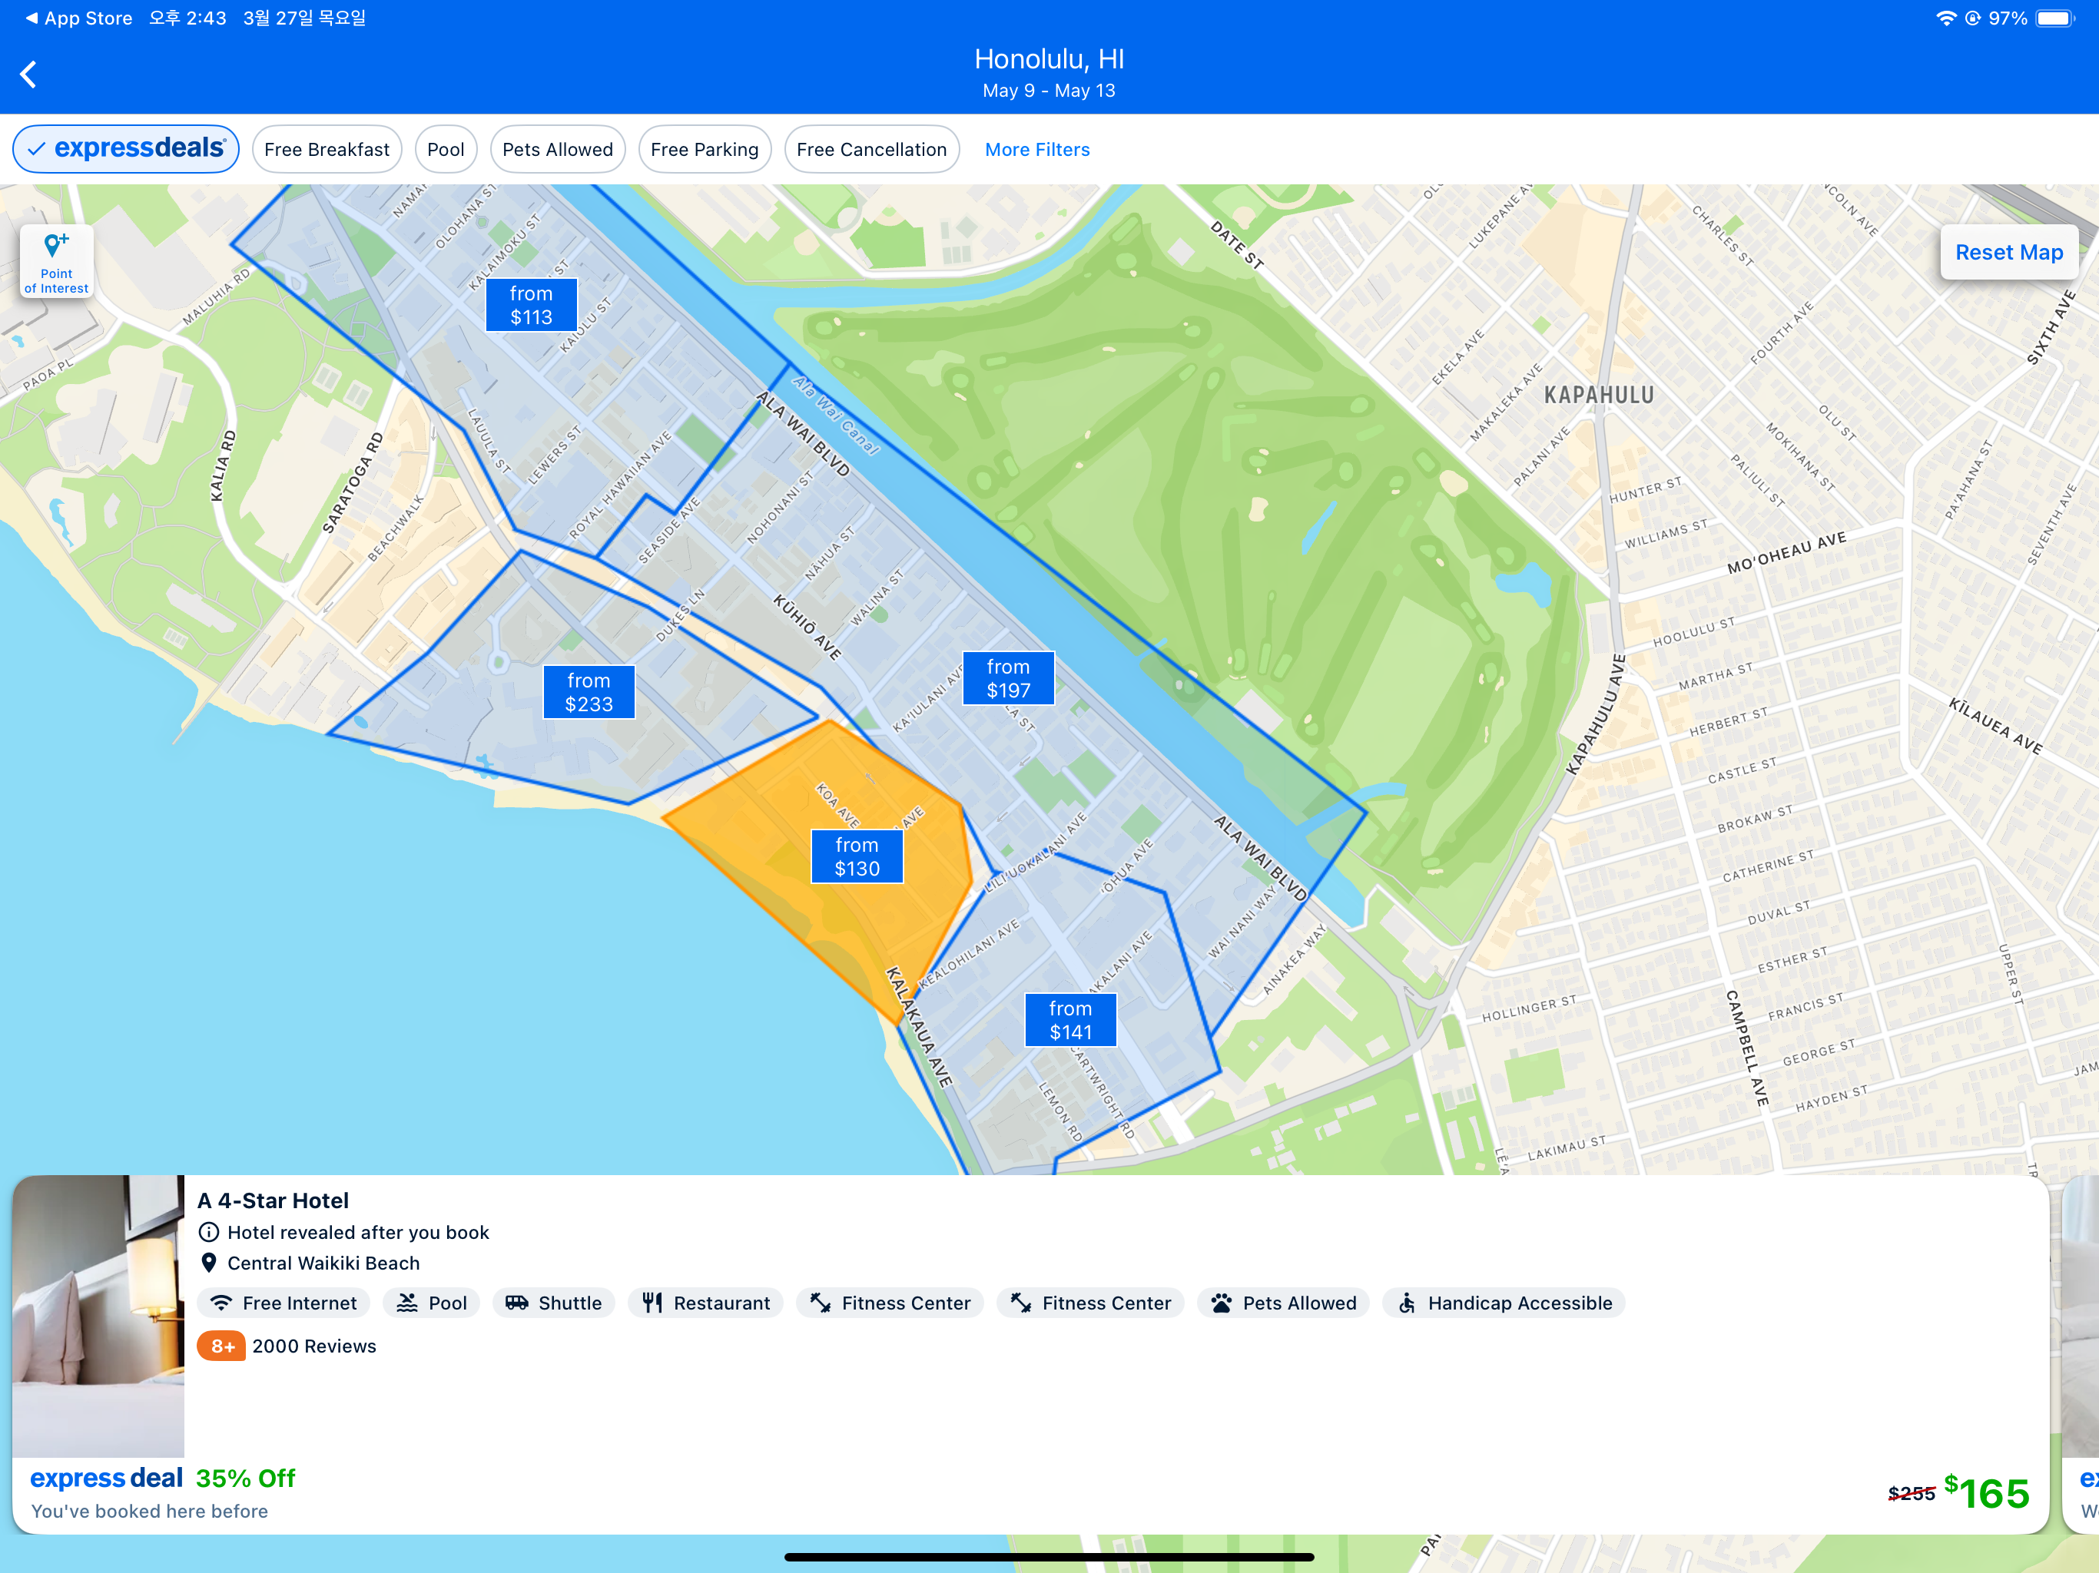
Task: Select the from $197 zone marker
Action: pyautogui.click(x=1009, y=678)
